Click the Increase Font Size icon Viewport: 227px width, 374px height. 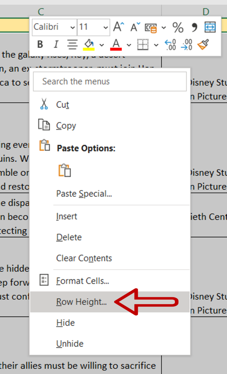tap(118, 26)
